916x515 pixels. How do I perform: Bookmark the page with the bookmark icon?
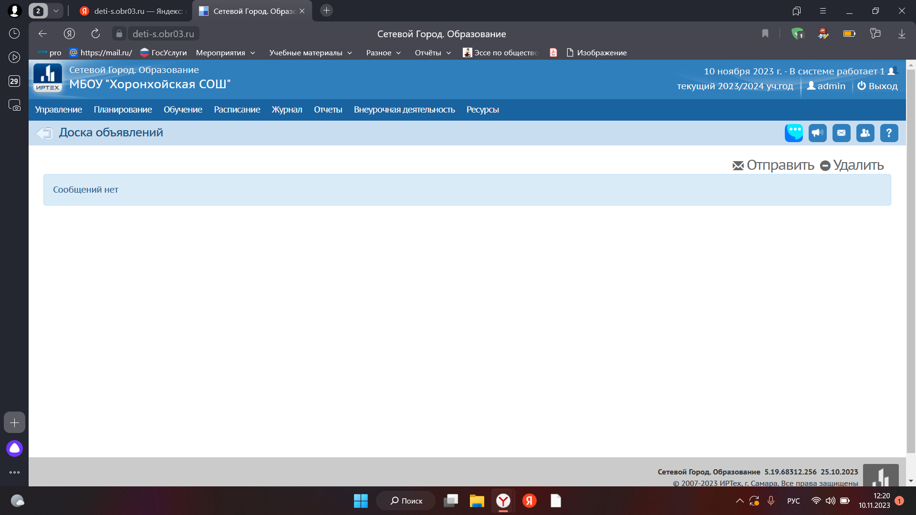click(765, 33)
